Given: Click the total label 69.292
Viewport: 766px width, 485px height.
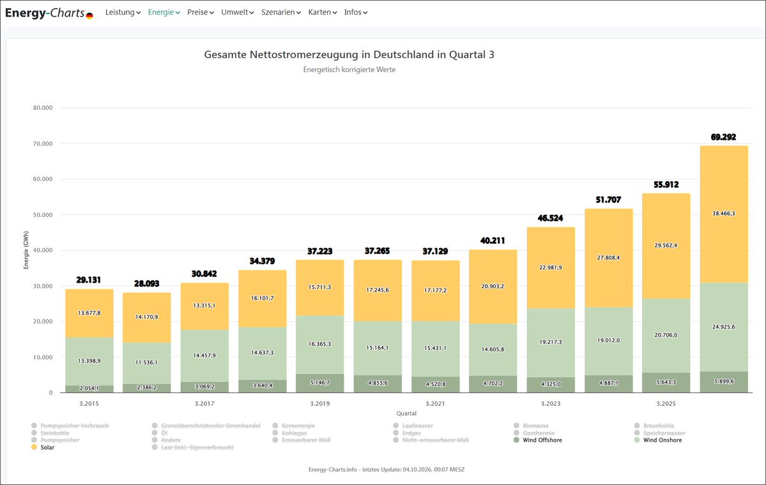Looking at the screenshot, I should pos(723,138).
